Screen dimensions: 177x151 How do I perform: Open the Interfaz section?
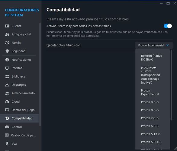pos(19,68)
